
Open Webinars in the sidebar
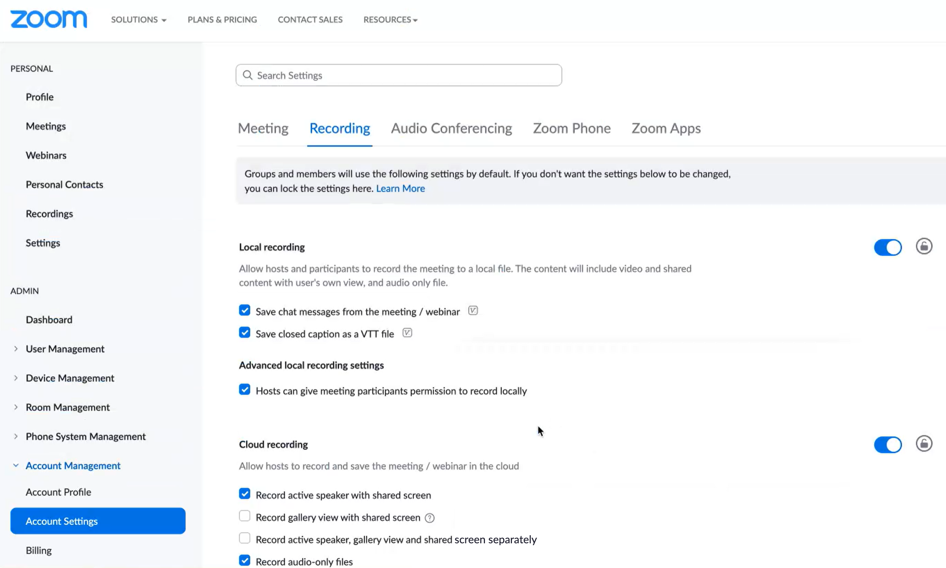(x=46, y=155)
